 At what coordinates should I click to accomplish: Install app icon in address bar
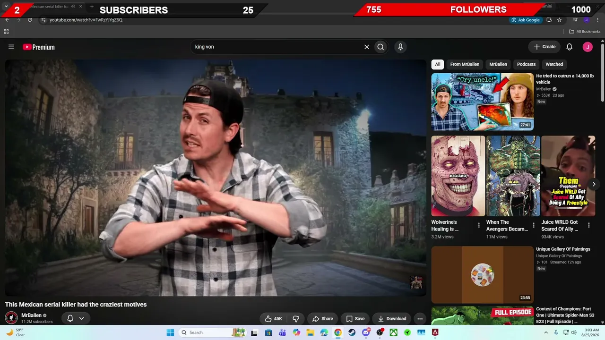click(549, 20)
